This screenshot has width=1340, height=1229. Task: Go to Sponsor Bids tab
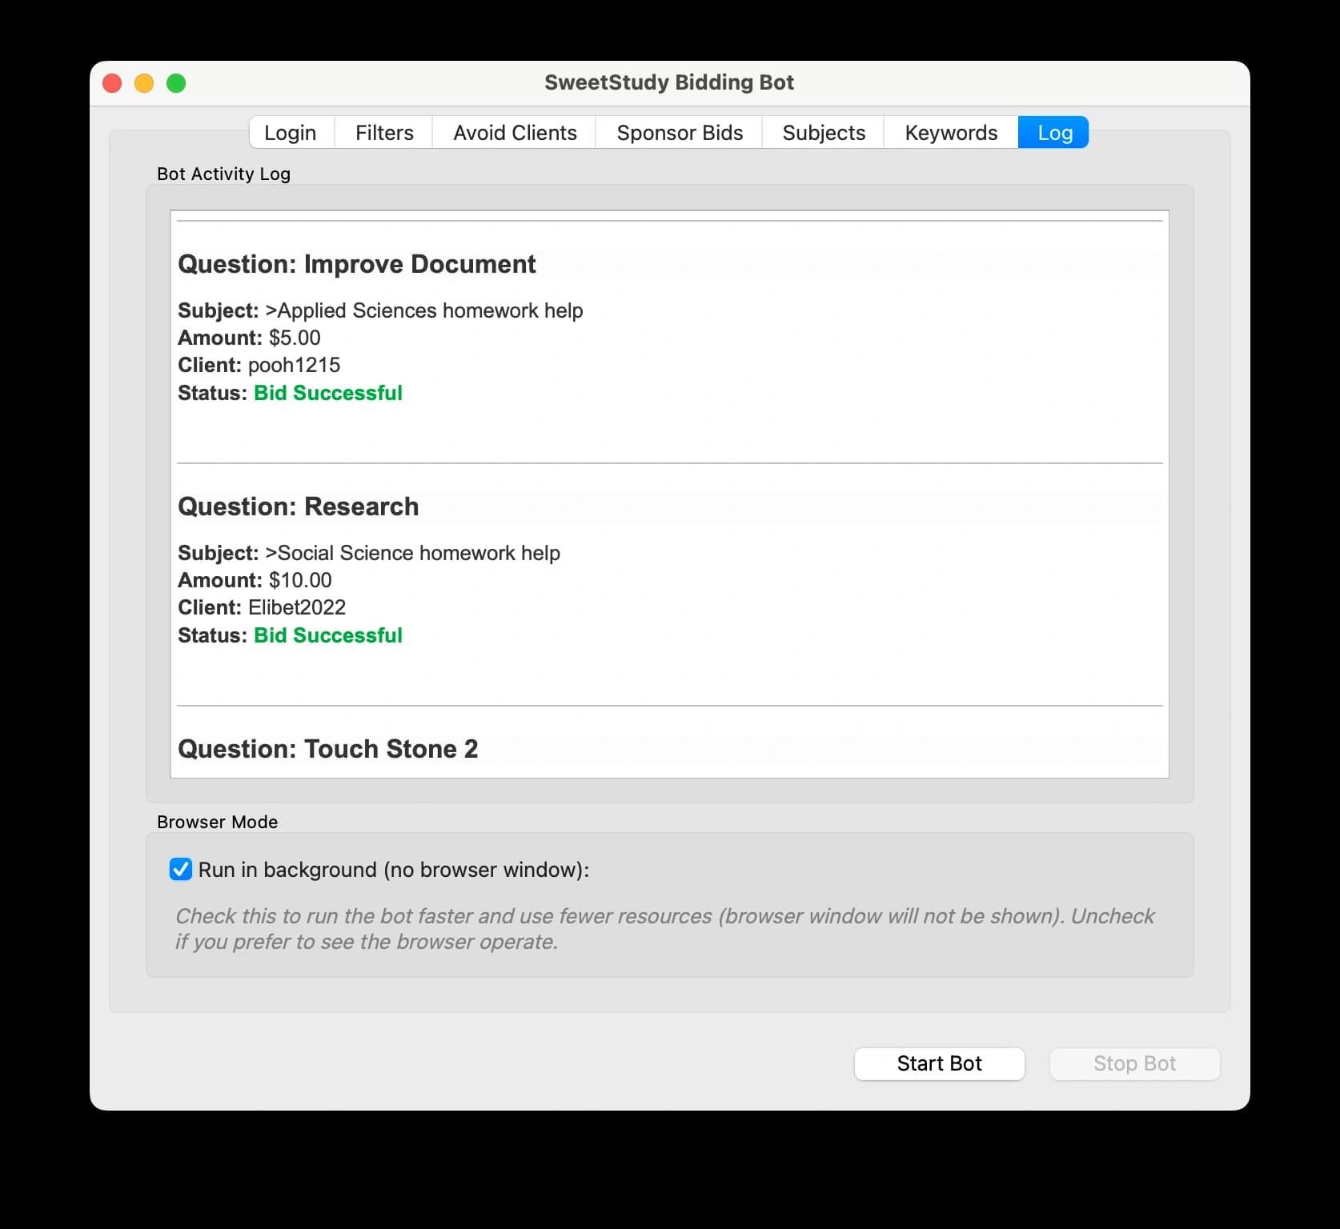click(680, 133)
